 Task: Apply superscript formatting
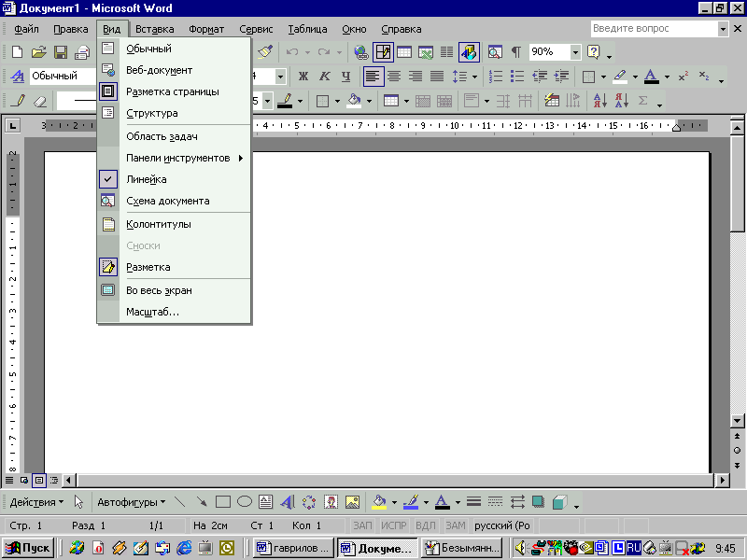tap(684, 77)
